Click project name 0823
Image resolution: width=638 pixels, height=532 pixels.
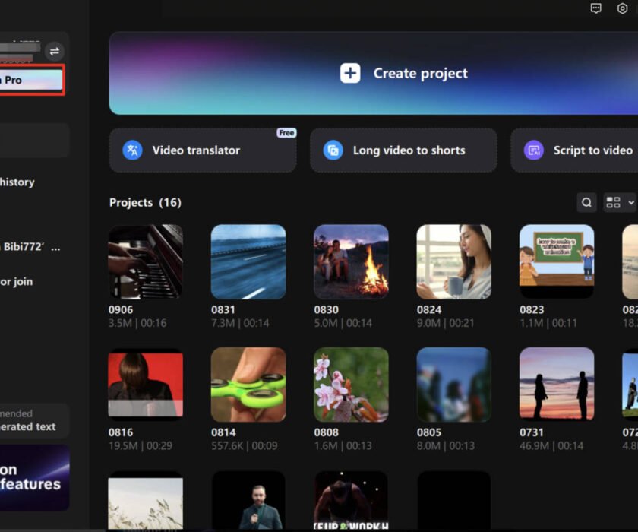pyautogui.click(x=532, y=310)
